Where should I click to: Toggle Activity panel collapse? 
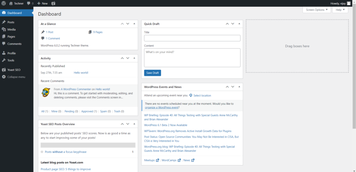(x=134, y=58)
